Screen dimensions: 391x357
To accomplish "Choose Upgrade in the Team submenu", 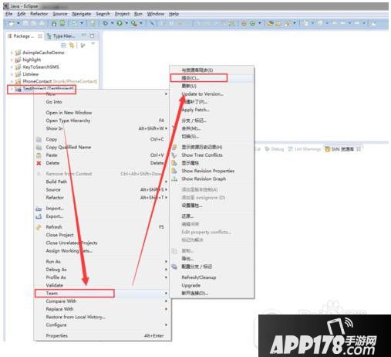I will pyautogui.click(x=190, y=285).
